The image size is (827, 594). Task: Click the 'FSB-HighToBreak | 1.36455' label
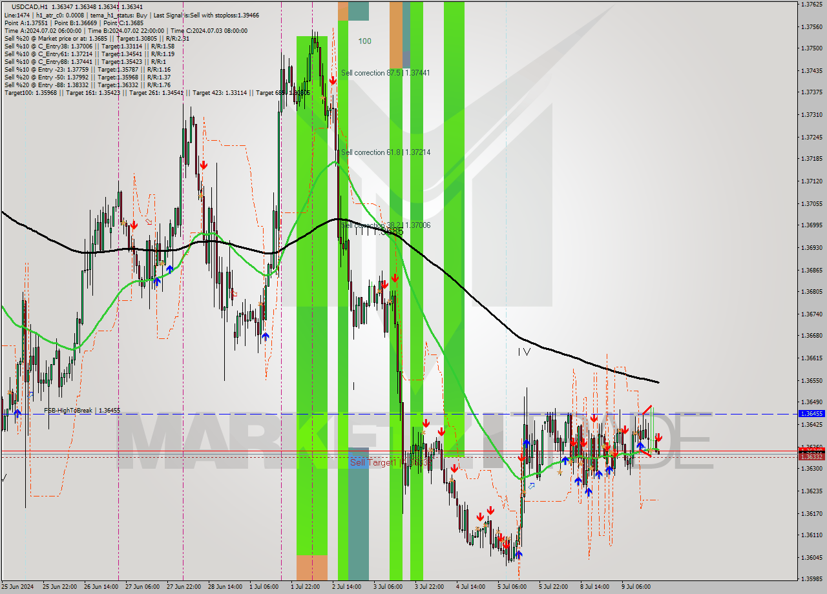pos(82,410)
